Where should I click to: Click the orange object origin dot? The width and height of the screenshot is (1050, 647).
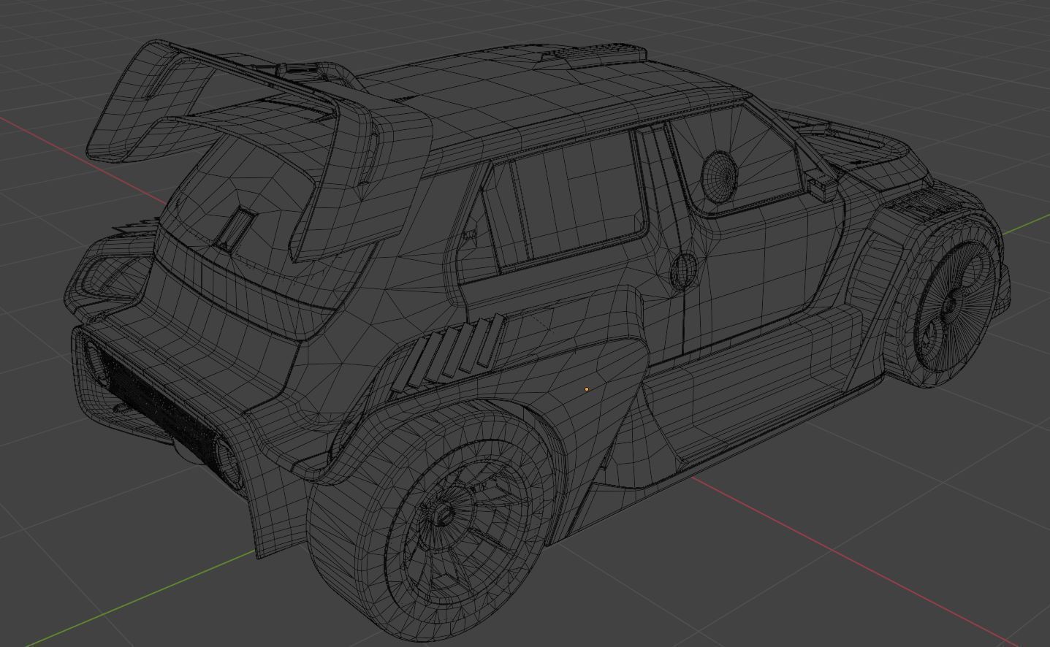point(586,389)
